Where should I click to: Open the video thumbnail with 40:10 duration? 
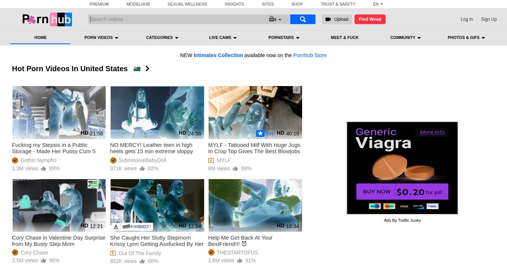255,113
